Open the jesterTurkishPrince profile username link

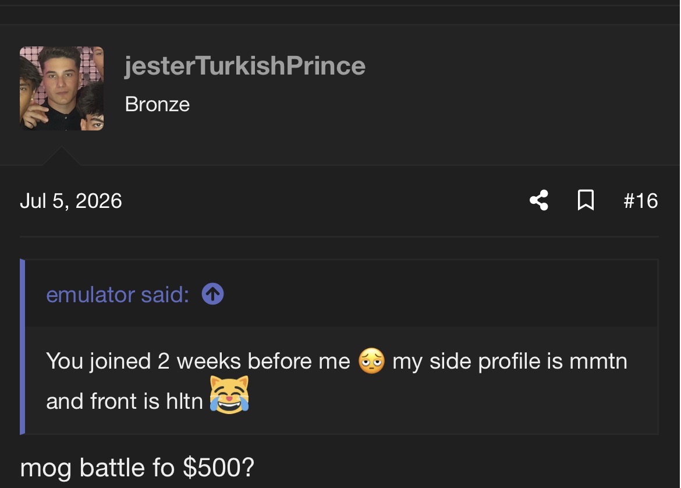(245, 66)
